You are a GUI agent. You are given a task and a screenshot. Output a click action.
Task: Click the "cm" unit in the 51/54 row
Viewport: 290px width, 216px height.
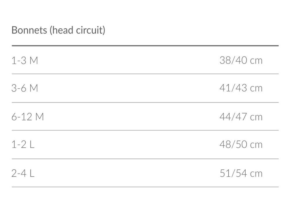click(x=256, y=173)
